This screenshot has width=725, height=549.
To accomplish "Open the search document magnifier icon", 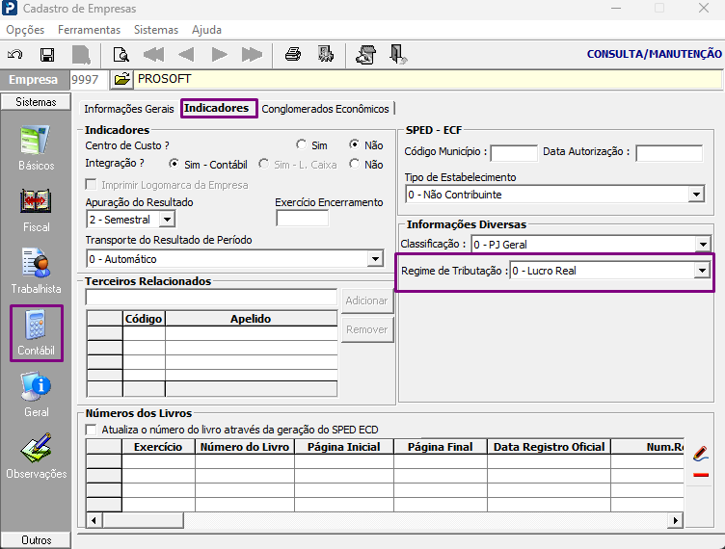I will point(121,55).
